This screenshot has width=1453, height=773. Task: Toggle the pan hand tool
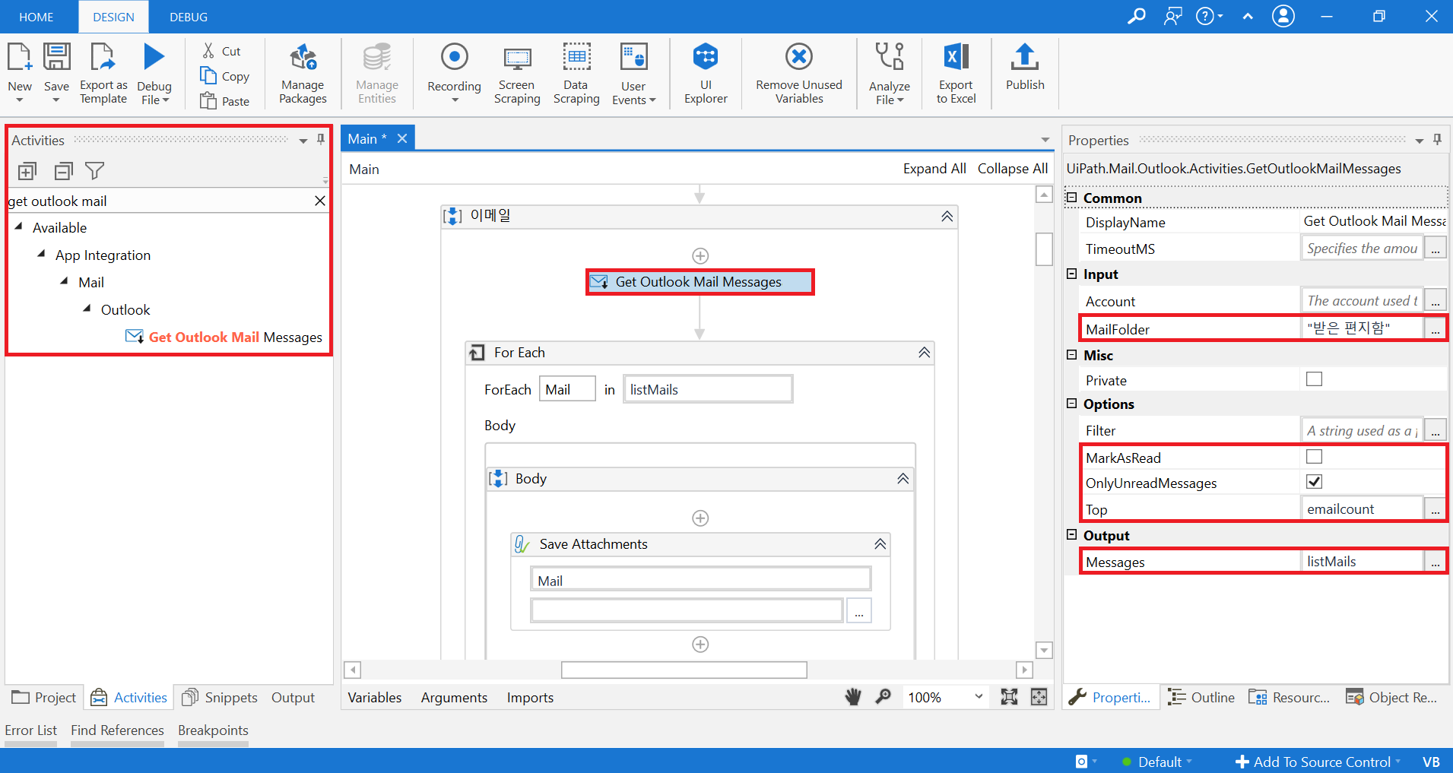coord(854,697)
